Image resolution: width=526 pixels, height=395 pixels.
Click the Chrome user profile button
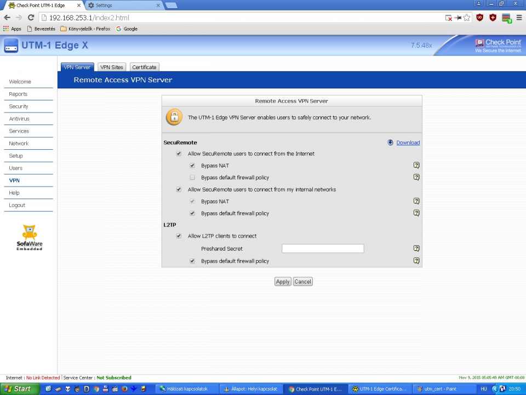pyautogui.click(x=479, y=4)
